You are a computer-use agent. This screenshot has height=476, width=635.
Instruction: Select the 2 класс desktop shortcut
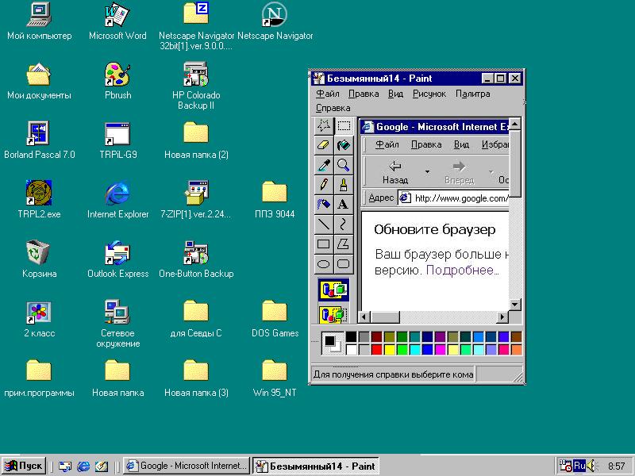click(39, 319)
